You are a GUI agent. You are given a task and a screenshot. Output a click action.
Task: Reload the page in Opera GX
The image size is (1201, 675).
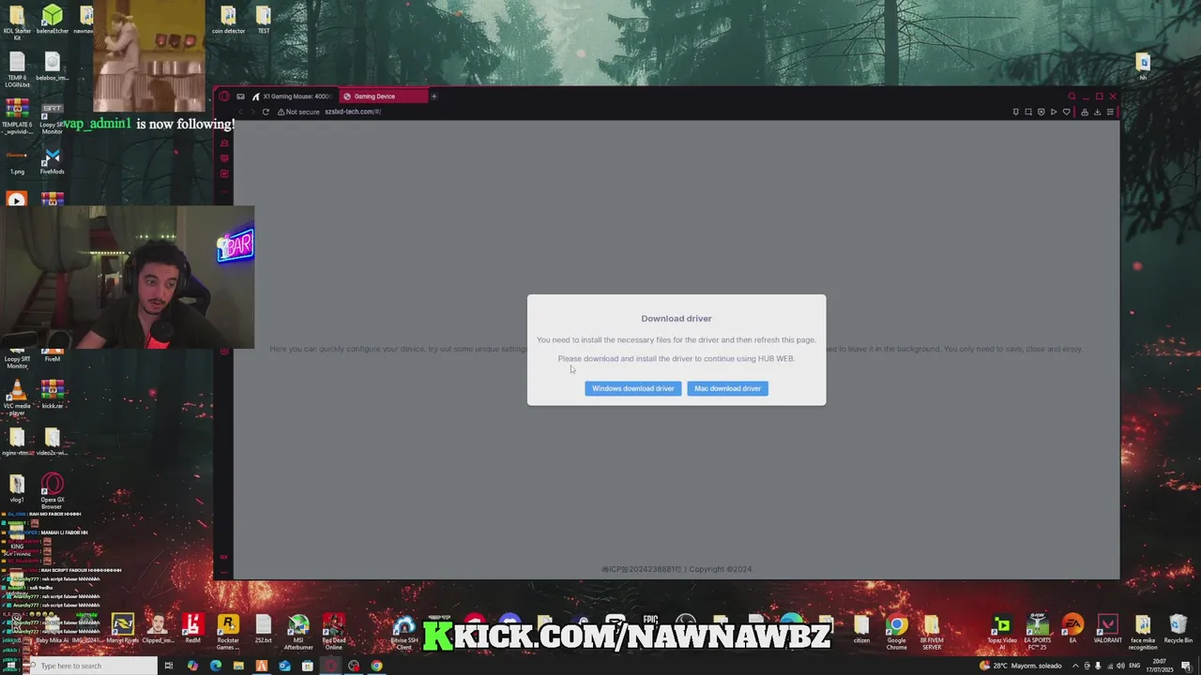click(266, 112)
